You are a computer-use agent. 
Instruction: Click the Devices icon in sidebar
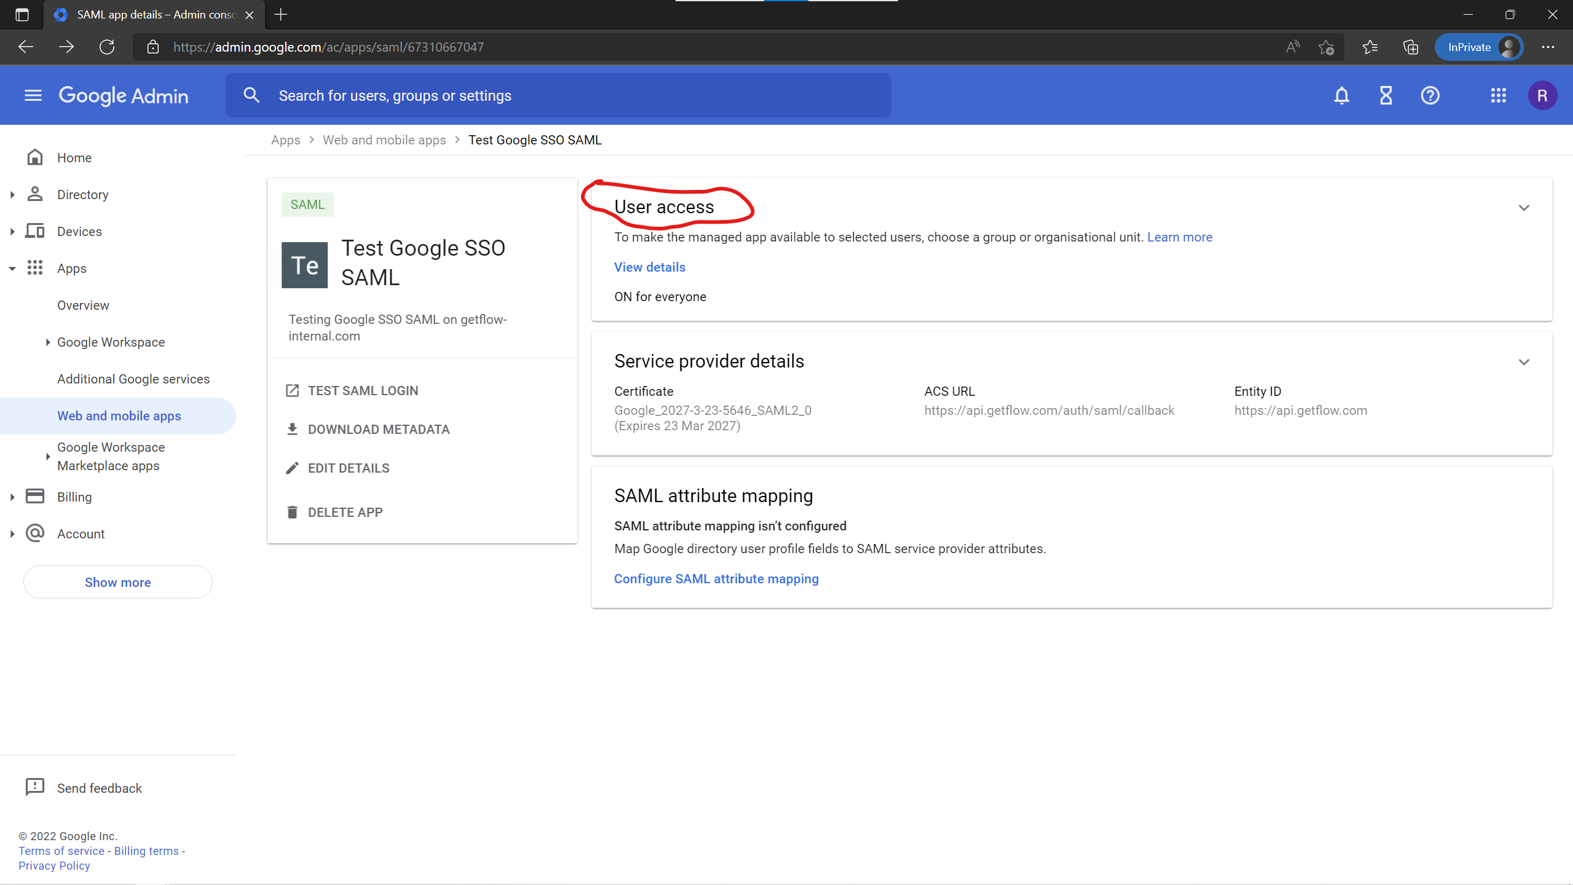(35, 231)
